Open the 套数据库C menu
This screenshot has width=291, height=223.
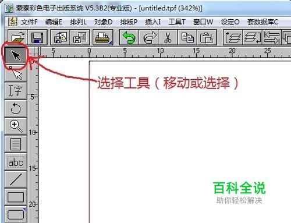click(x=263, y=22)
